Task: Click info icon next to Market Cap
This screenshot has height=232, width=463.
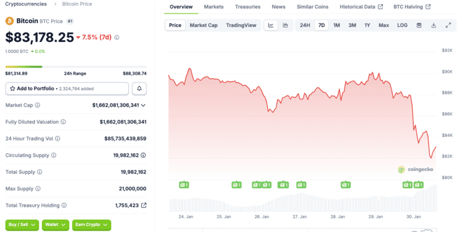Action: [38, 105]
